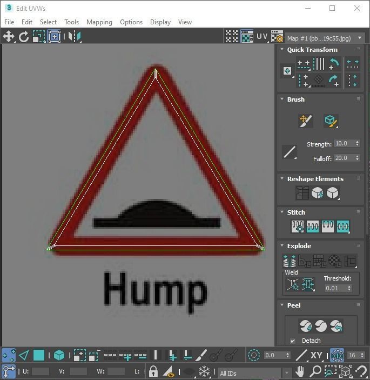Click Grow selection icon in bottom toolbar
This screenshot has width=370, height=380.
[x=80, y=356]
